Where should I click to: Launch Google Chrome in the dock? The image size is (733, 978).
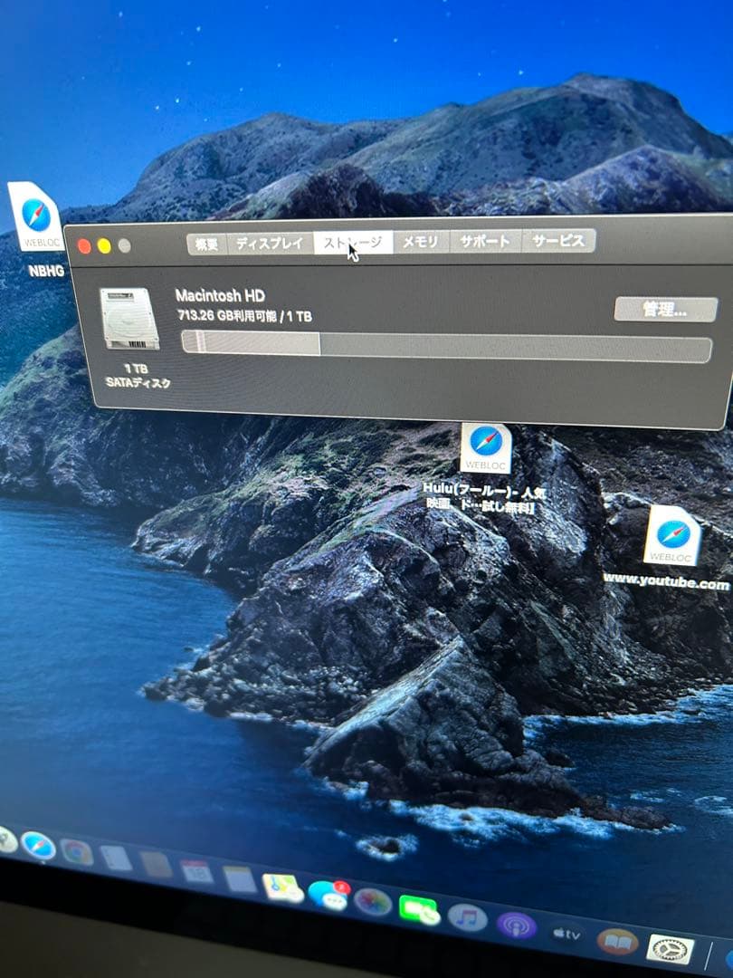[x=76, y=851]
